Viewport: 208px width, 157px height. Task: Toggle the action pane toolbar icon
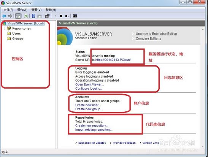tap(40, 16)
